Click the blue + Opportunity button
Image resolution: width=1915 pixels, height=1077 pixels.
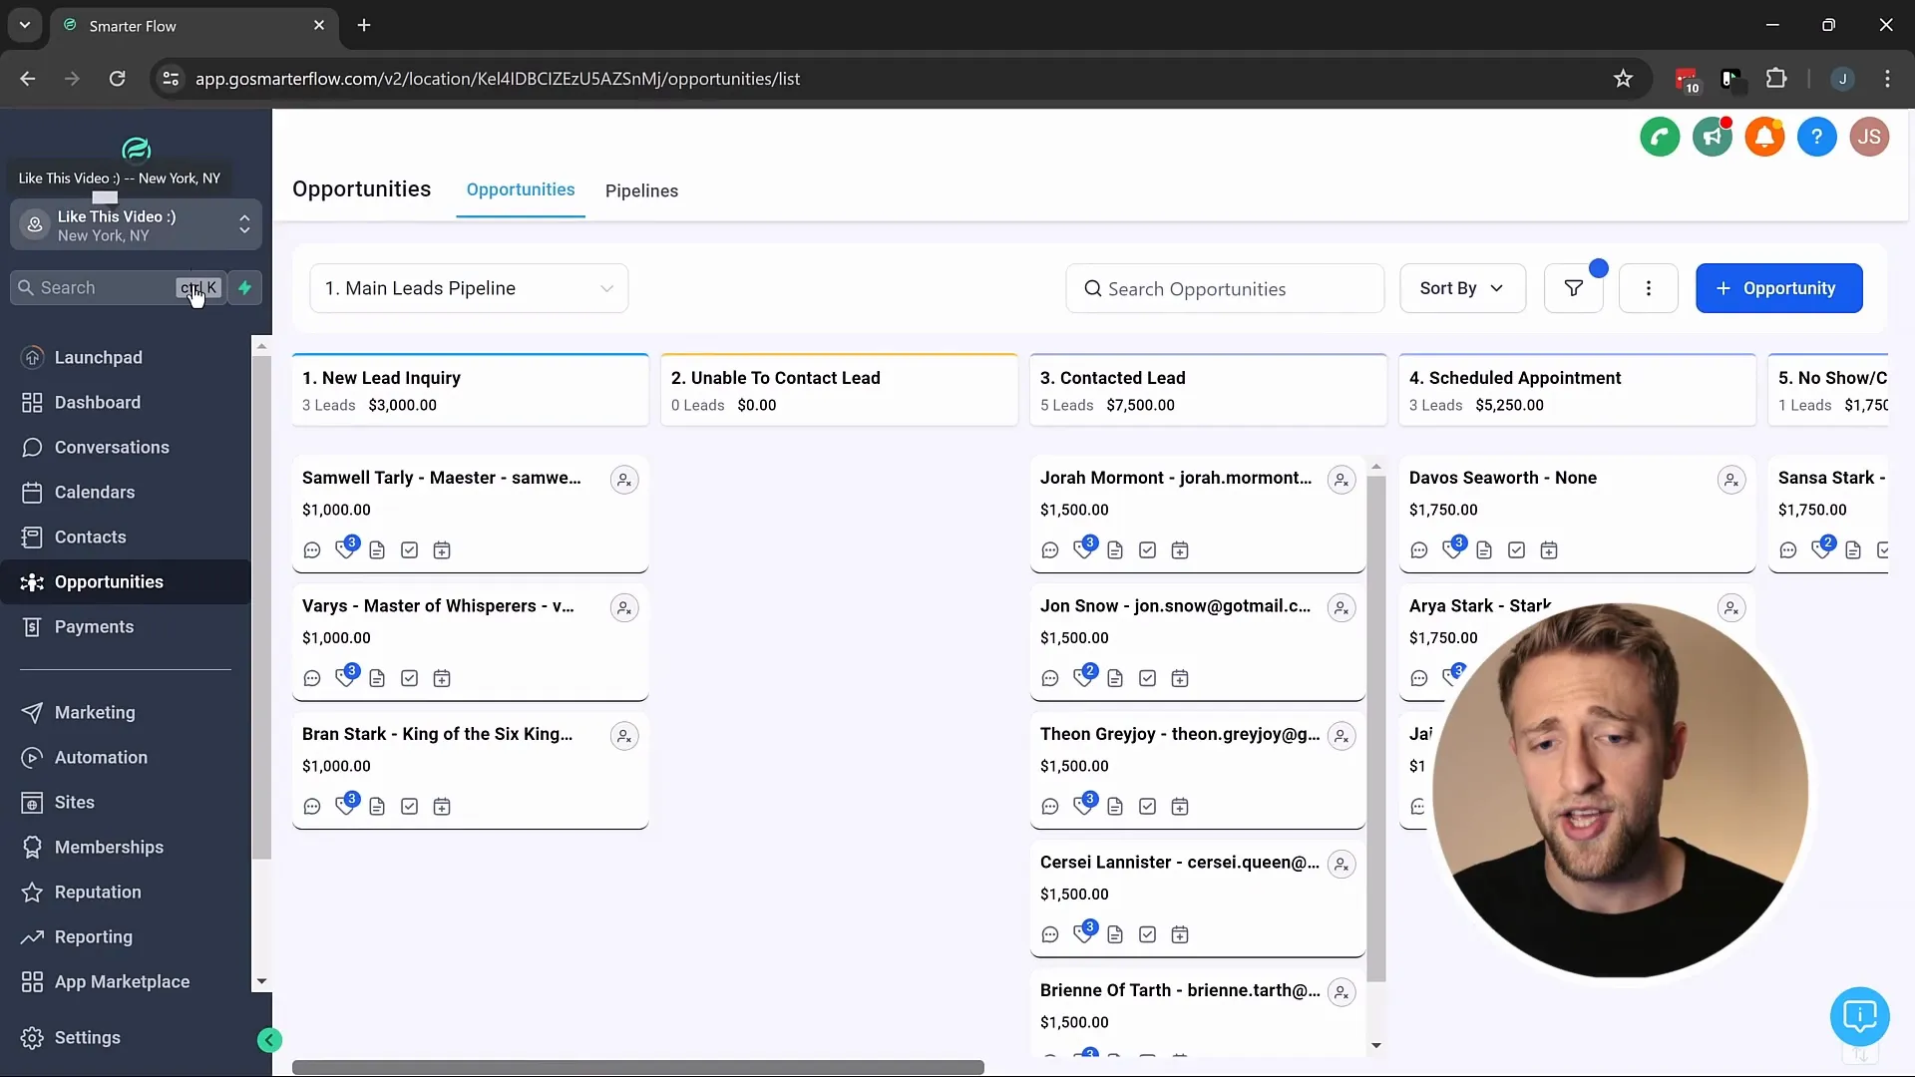1778,288
